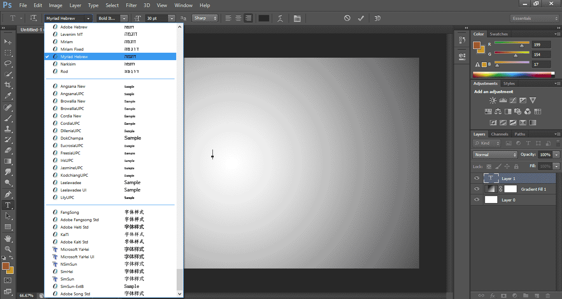Commit current edits with checkmark icon
This screenshot has height=299, width=562.
coord(361,18)
